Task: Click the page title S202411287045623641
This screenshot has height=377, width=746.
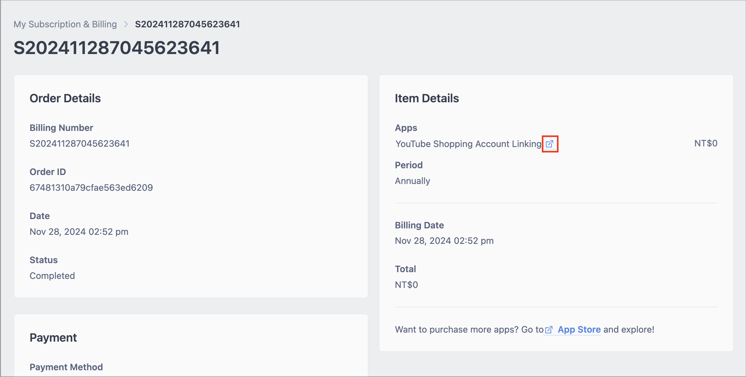Action: pos(117,48)
